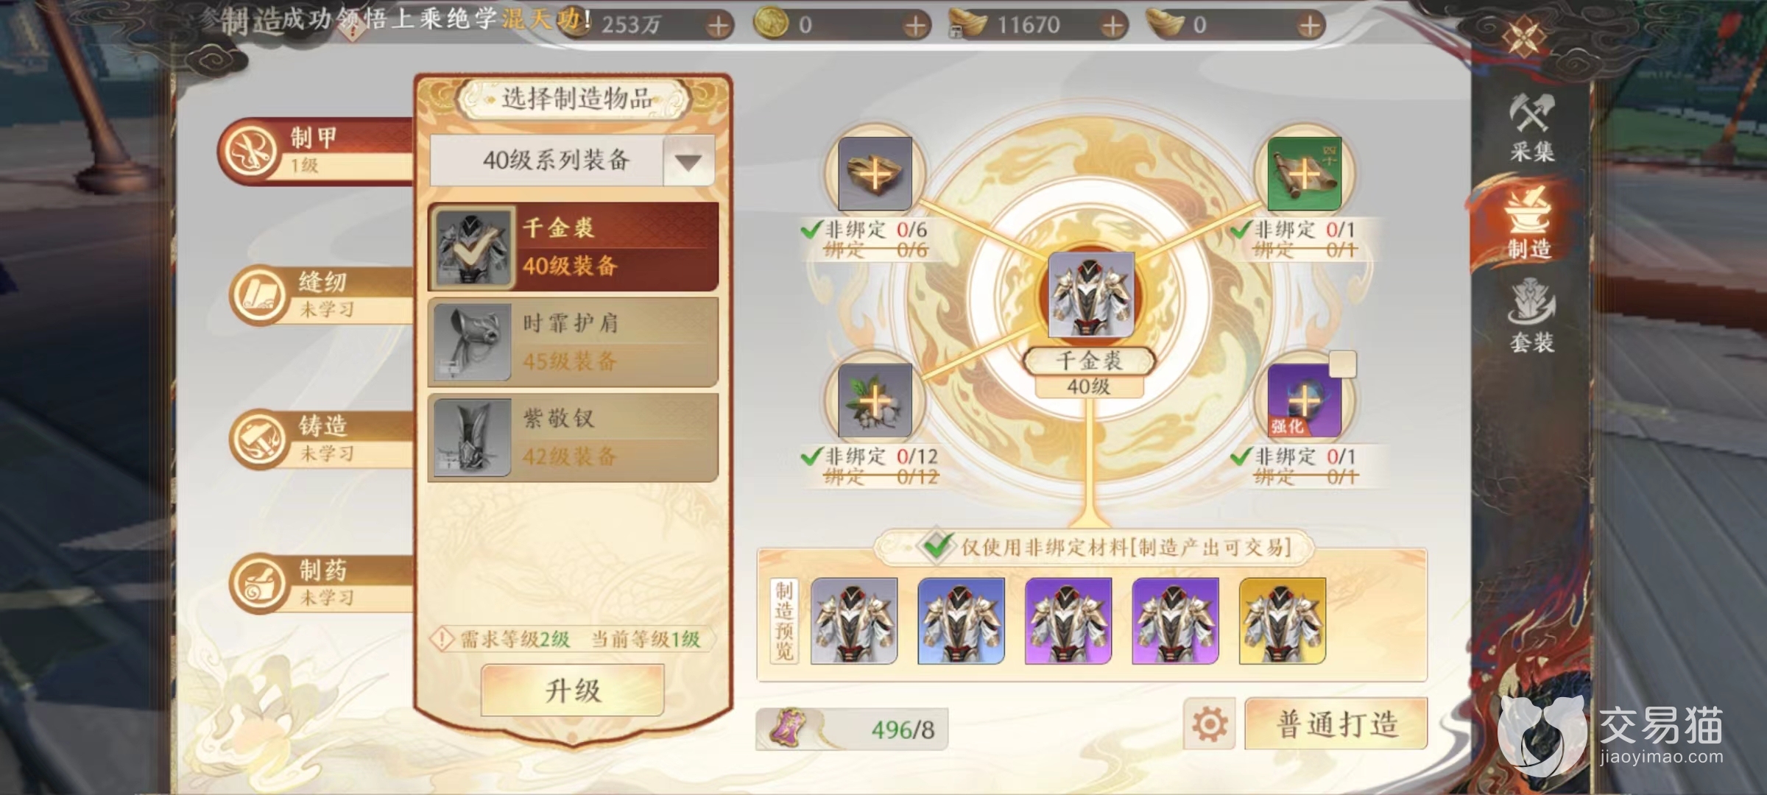Click plus next to 11670 ingots
The width and height of the screenshot is (1767, 795).
point(1112,26)
